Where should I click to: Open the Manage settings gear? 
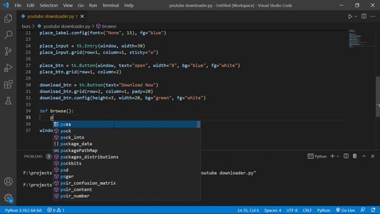tap(8, 198)
